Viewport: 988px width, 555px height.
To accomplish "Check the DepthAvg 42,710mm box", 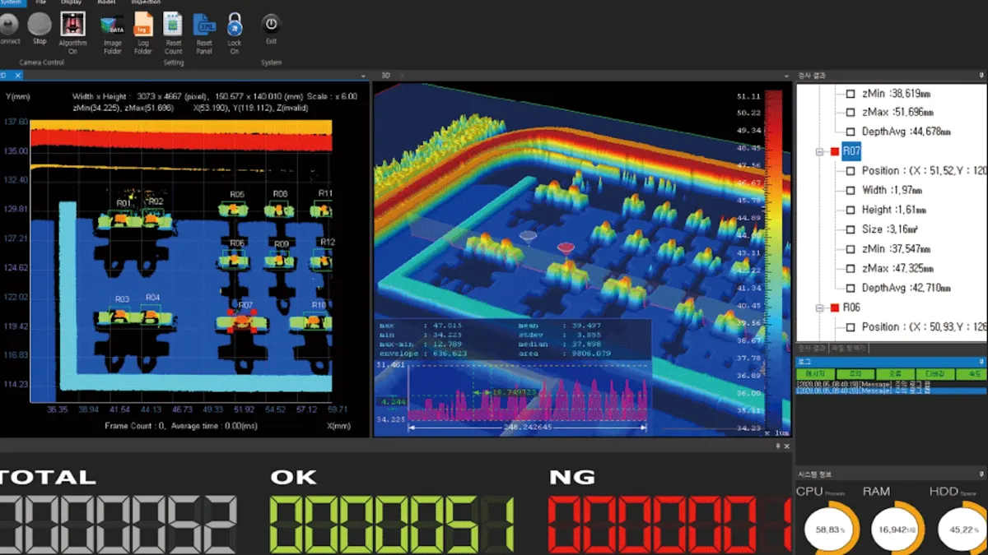I will [851, 288].
